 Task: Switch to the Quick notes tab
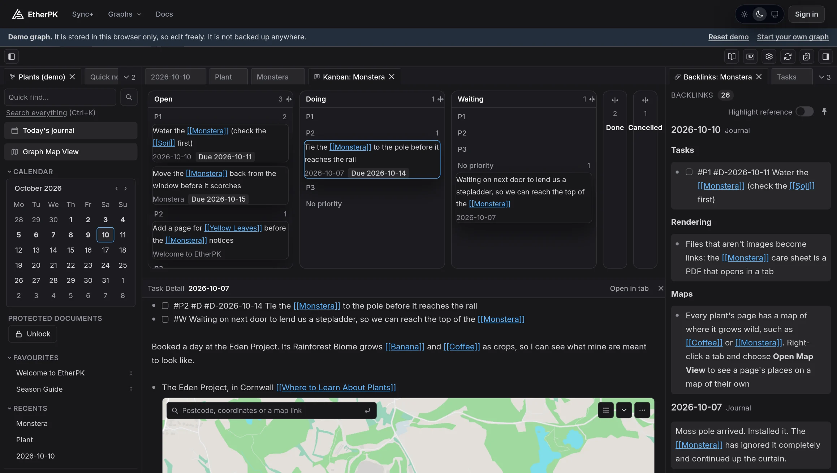pyautogui.click(x=102, y=77)
